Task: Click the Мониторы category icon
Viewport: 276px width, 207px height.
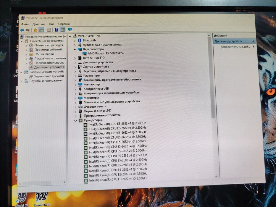Action: tap(80, 98)
